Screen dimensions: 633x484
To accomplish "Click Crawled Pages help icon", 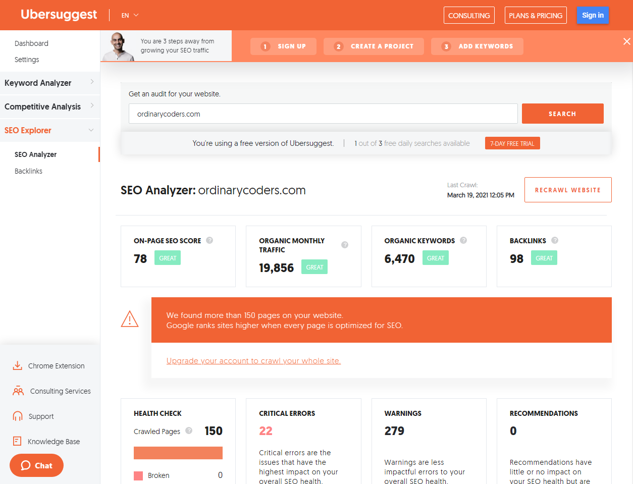I will 189,431.
